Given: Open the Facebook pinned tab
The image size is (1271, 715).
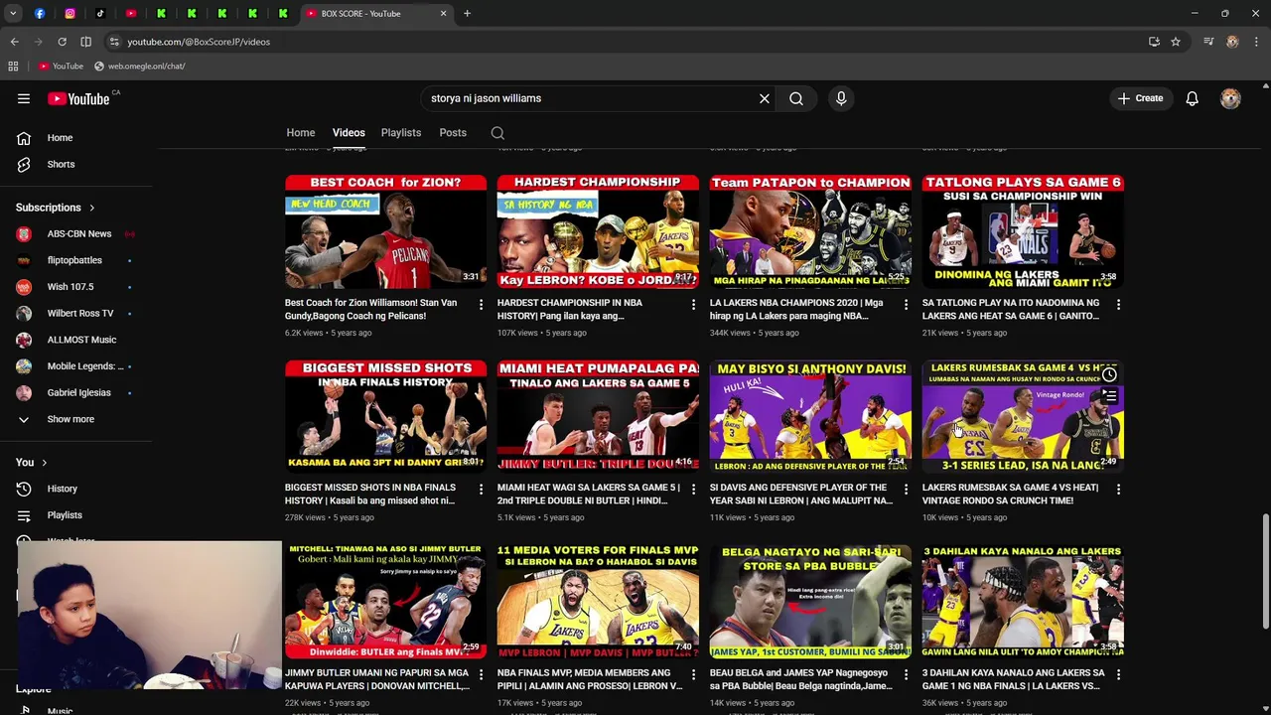Looking at the screenshot, I should click(40, 14).
